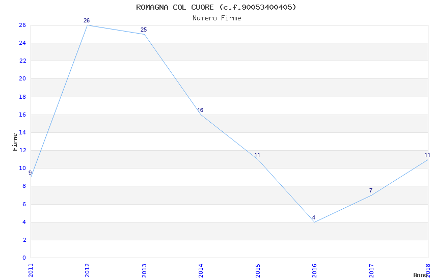Click the data label 11 for 2015
Image resolution: width=433 pixels, height=280 pixels.
[257, 155]
